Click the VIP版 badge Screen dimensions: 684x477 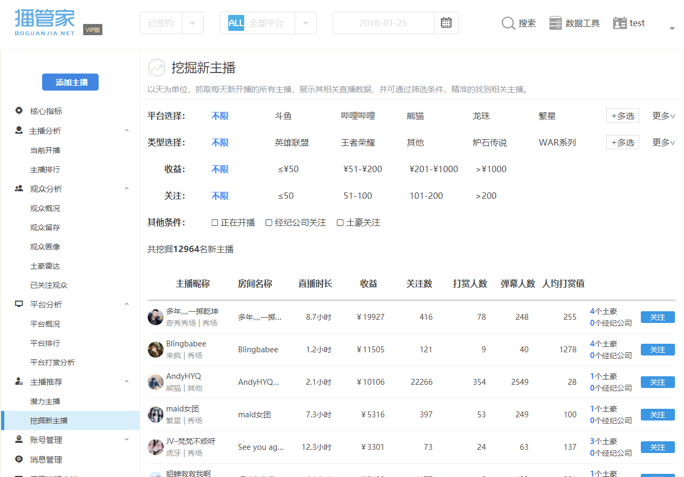(x=93, y=30)
